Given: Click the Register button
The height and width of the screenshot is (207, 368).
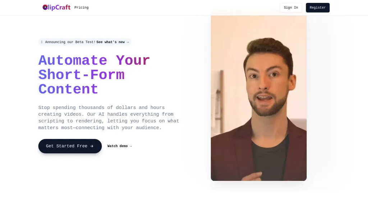Looking at the screenshot, I should click(318, 8).
